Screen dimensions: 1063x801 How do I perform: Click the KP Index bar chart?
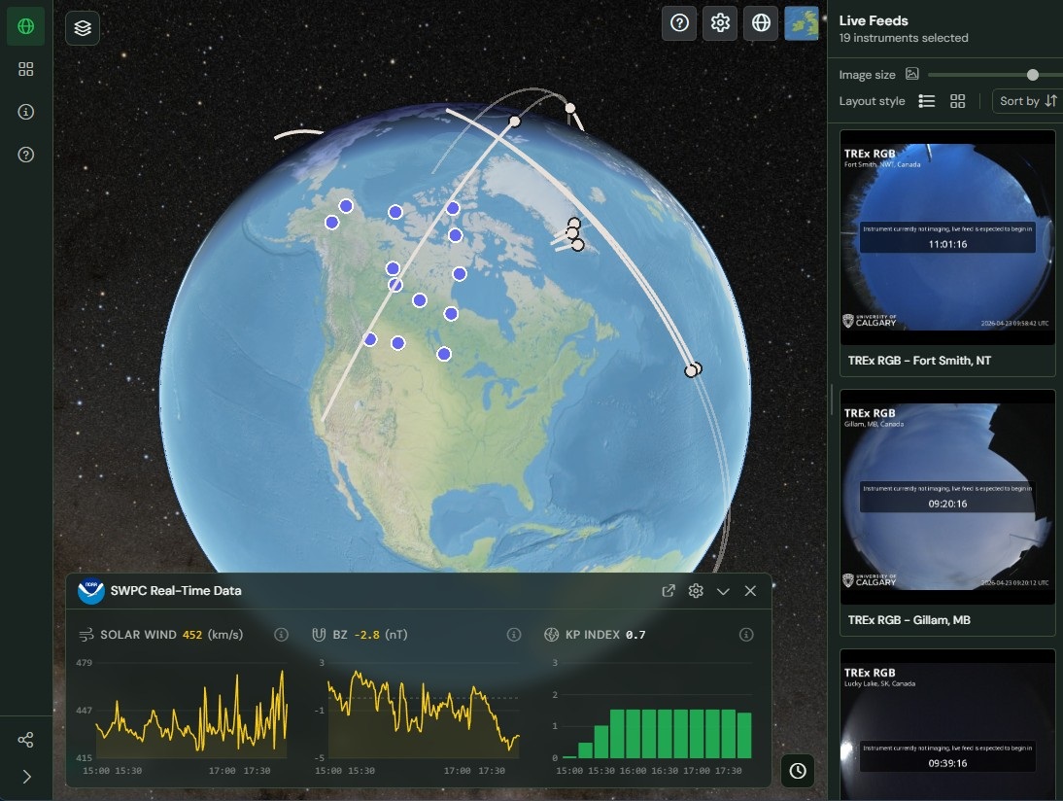pyautogui.click(x=657, y=711)
